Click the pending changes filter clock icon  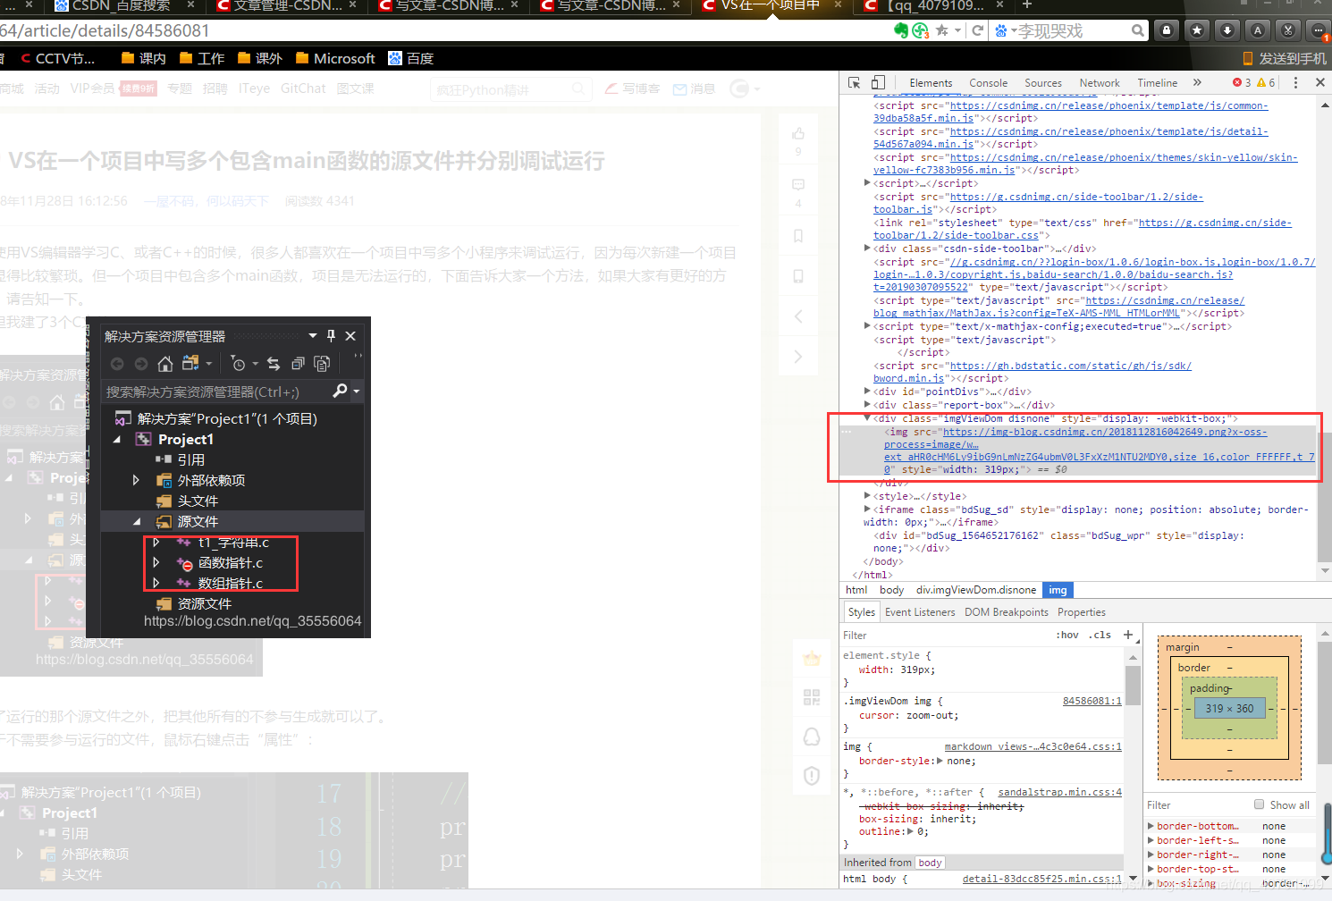click(238, 364)
